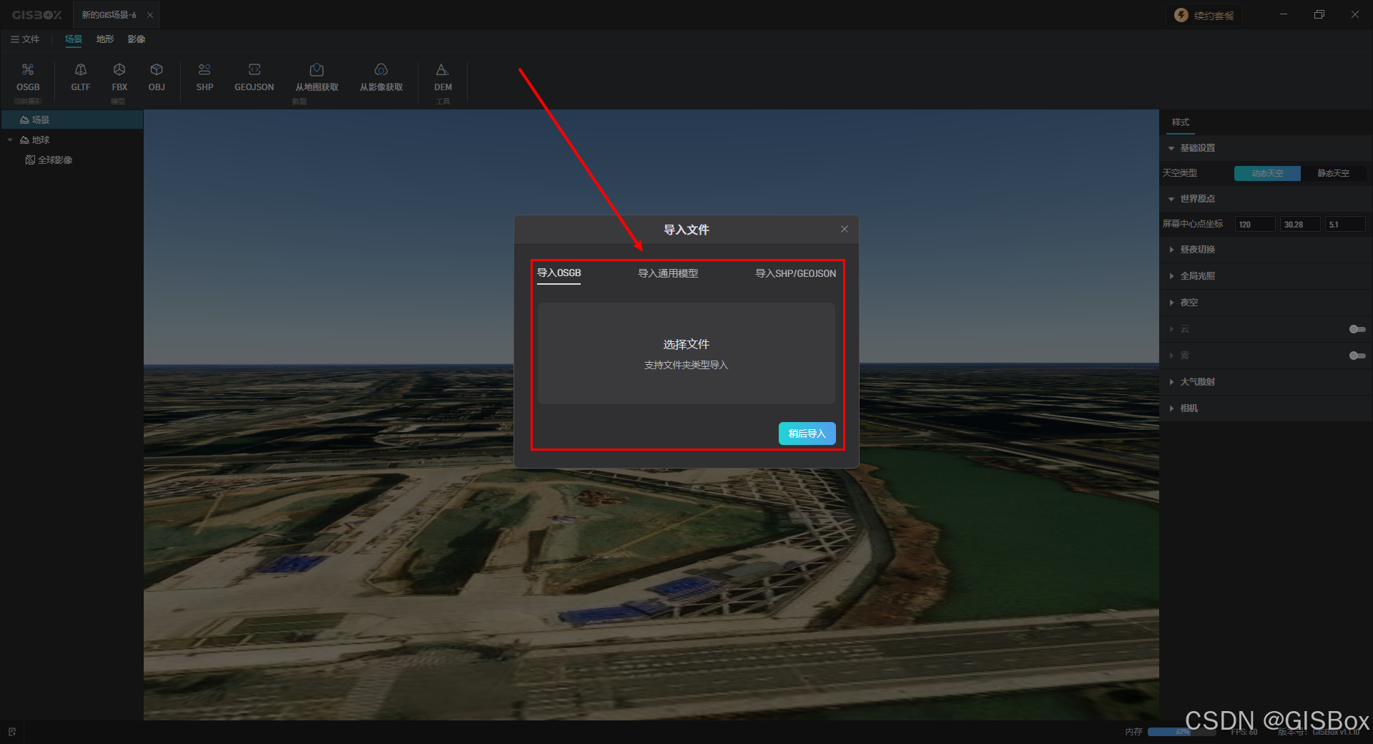
Task: Click the bottom-left status bar log icon
Action: 12,732
